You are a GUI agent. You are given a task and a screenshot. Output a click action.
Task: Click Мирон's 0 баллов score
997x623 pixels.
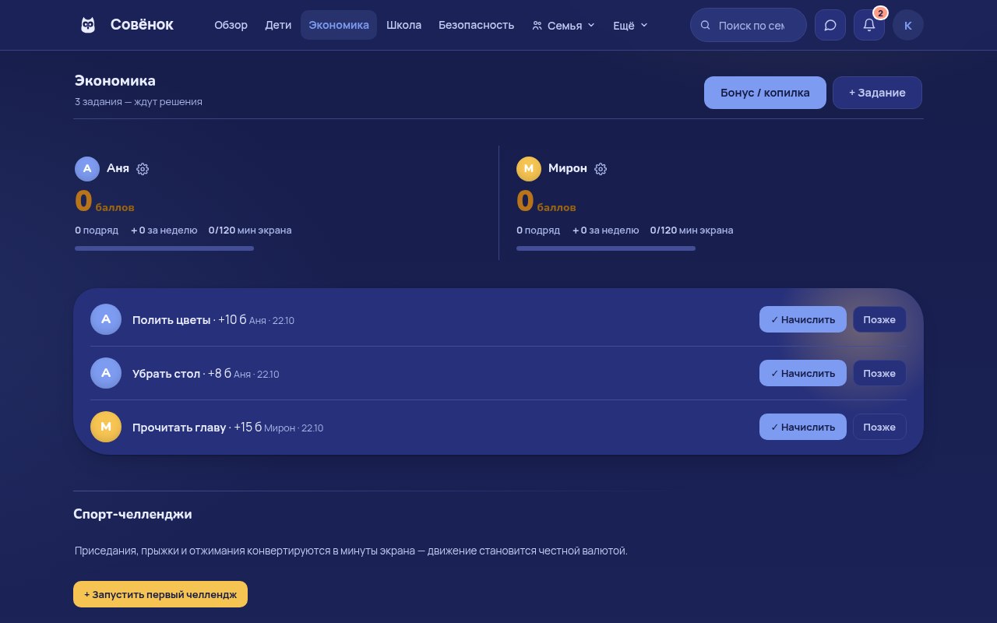pyautogui.click(x=546, y=201)
